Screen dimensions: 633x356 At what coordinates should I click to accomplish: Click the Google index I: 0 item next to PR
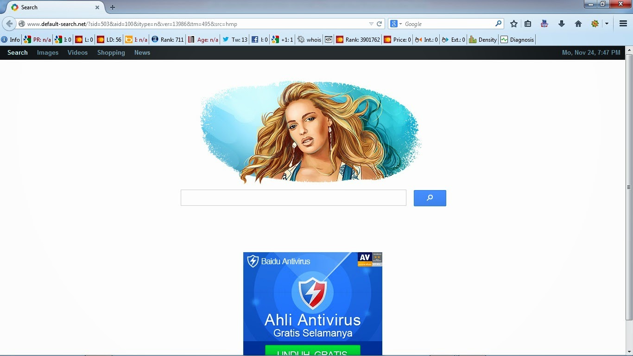click(63, 40)
